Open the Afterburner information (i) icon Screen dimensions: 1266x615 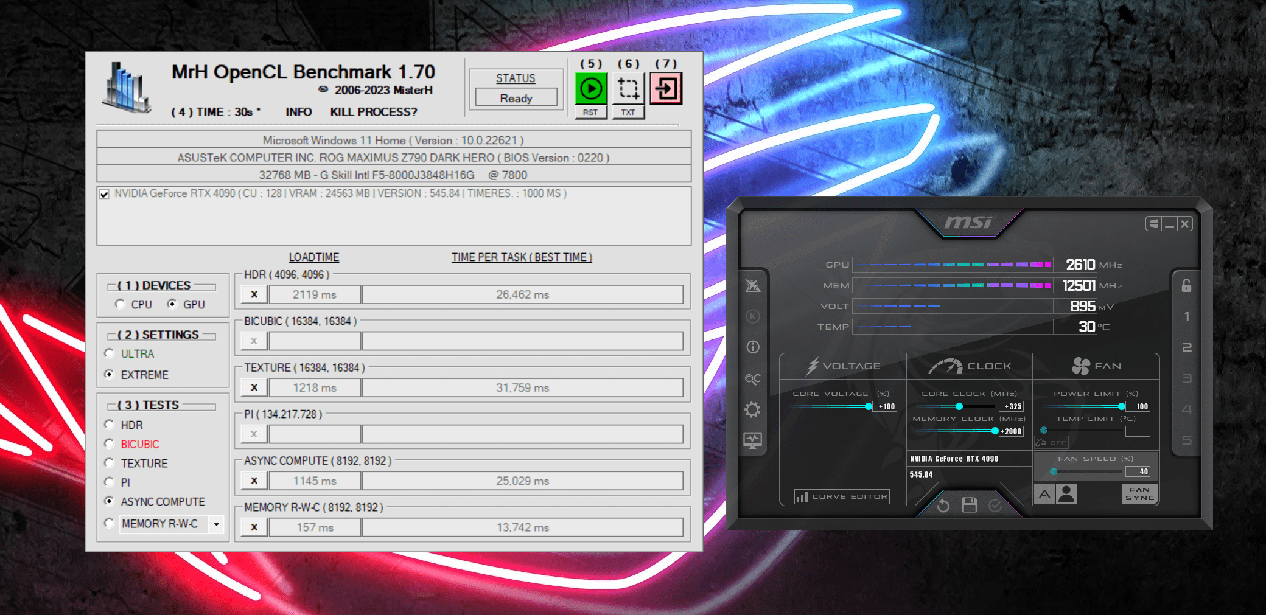coord(753,347)
